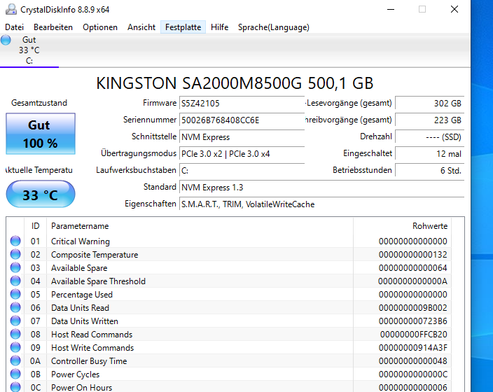Click raw value 00000000000064
493x392 pixels.
click(413, 268)
